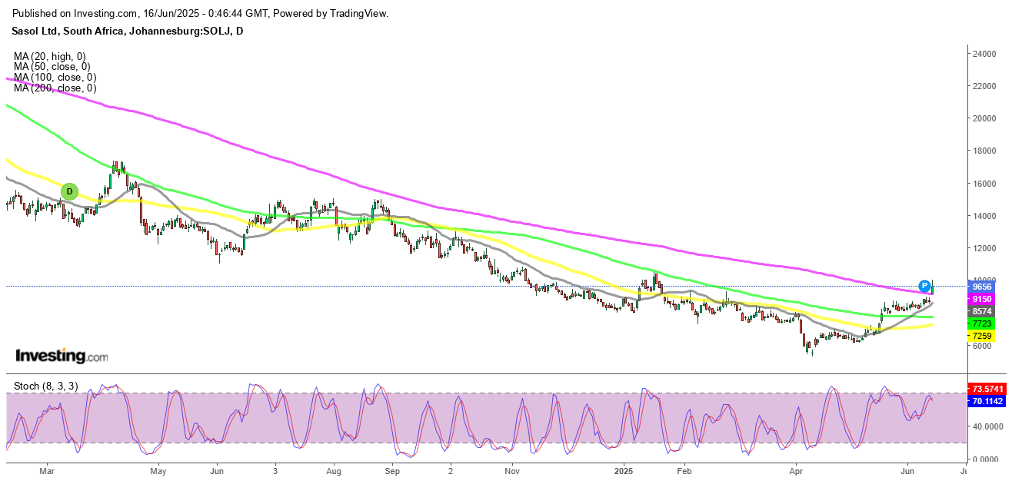Select the blue 9656 current price tag
The image size is (1012, 481).
(x=981, y=286)
